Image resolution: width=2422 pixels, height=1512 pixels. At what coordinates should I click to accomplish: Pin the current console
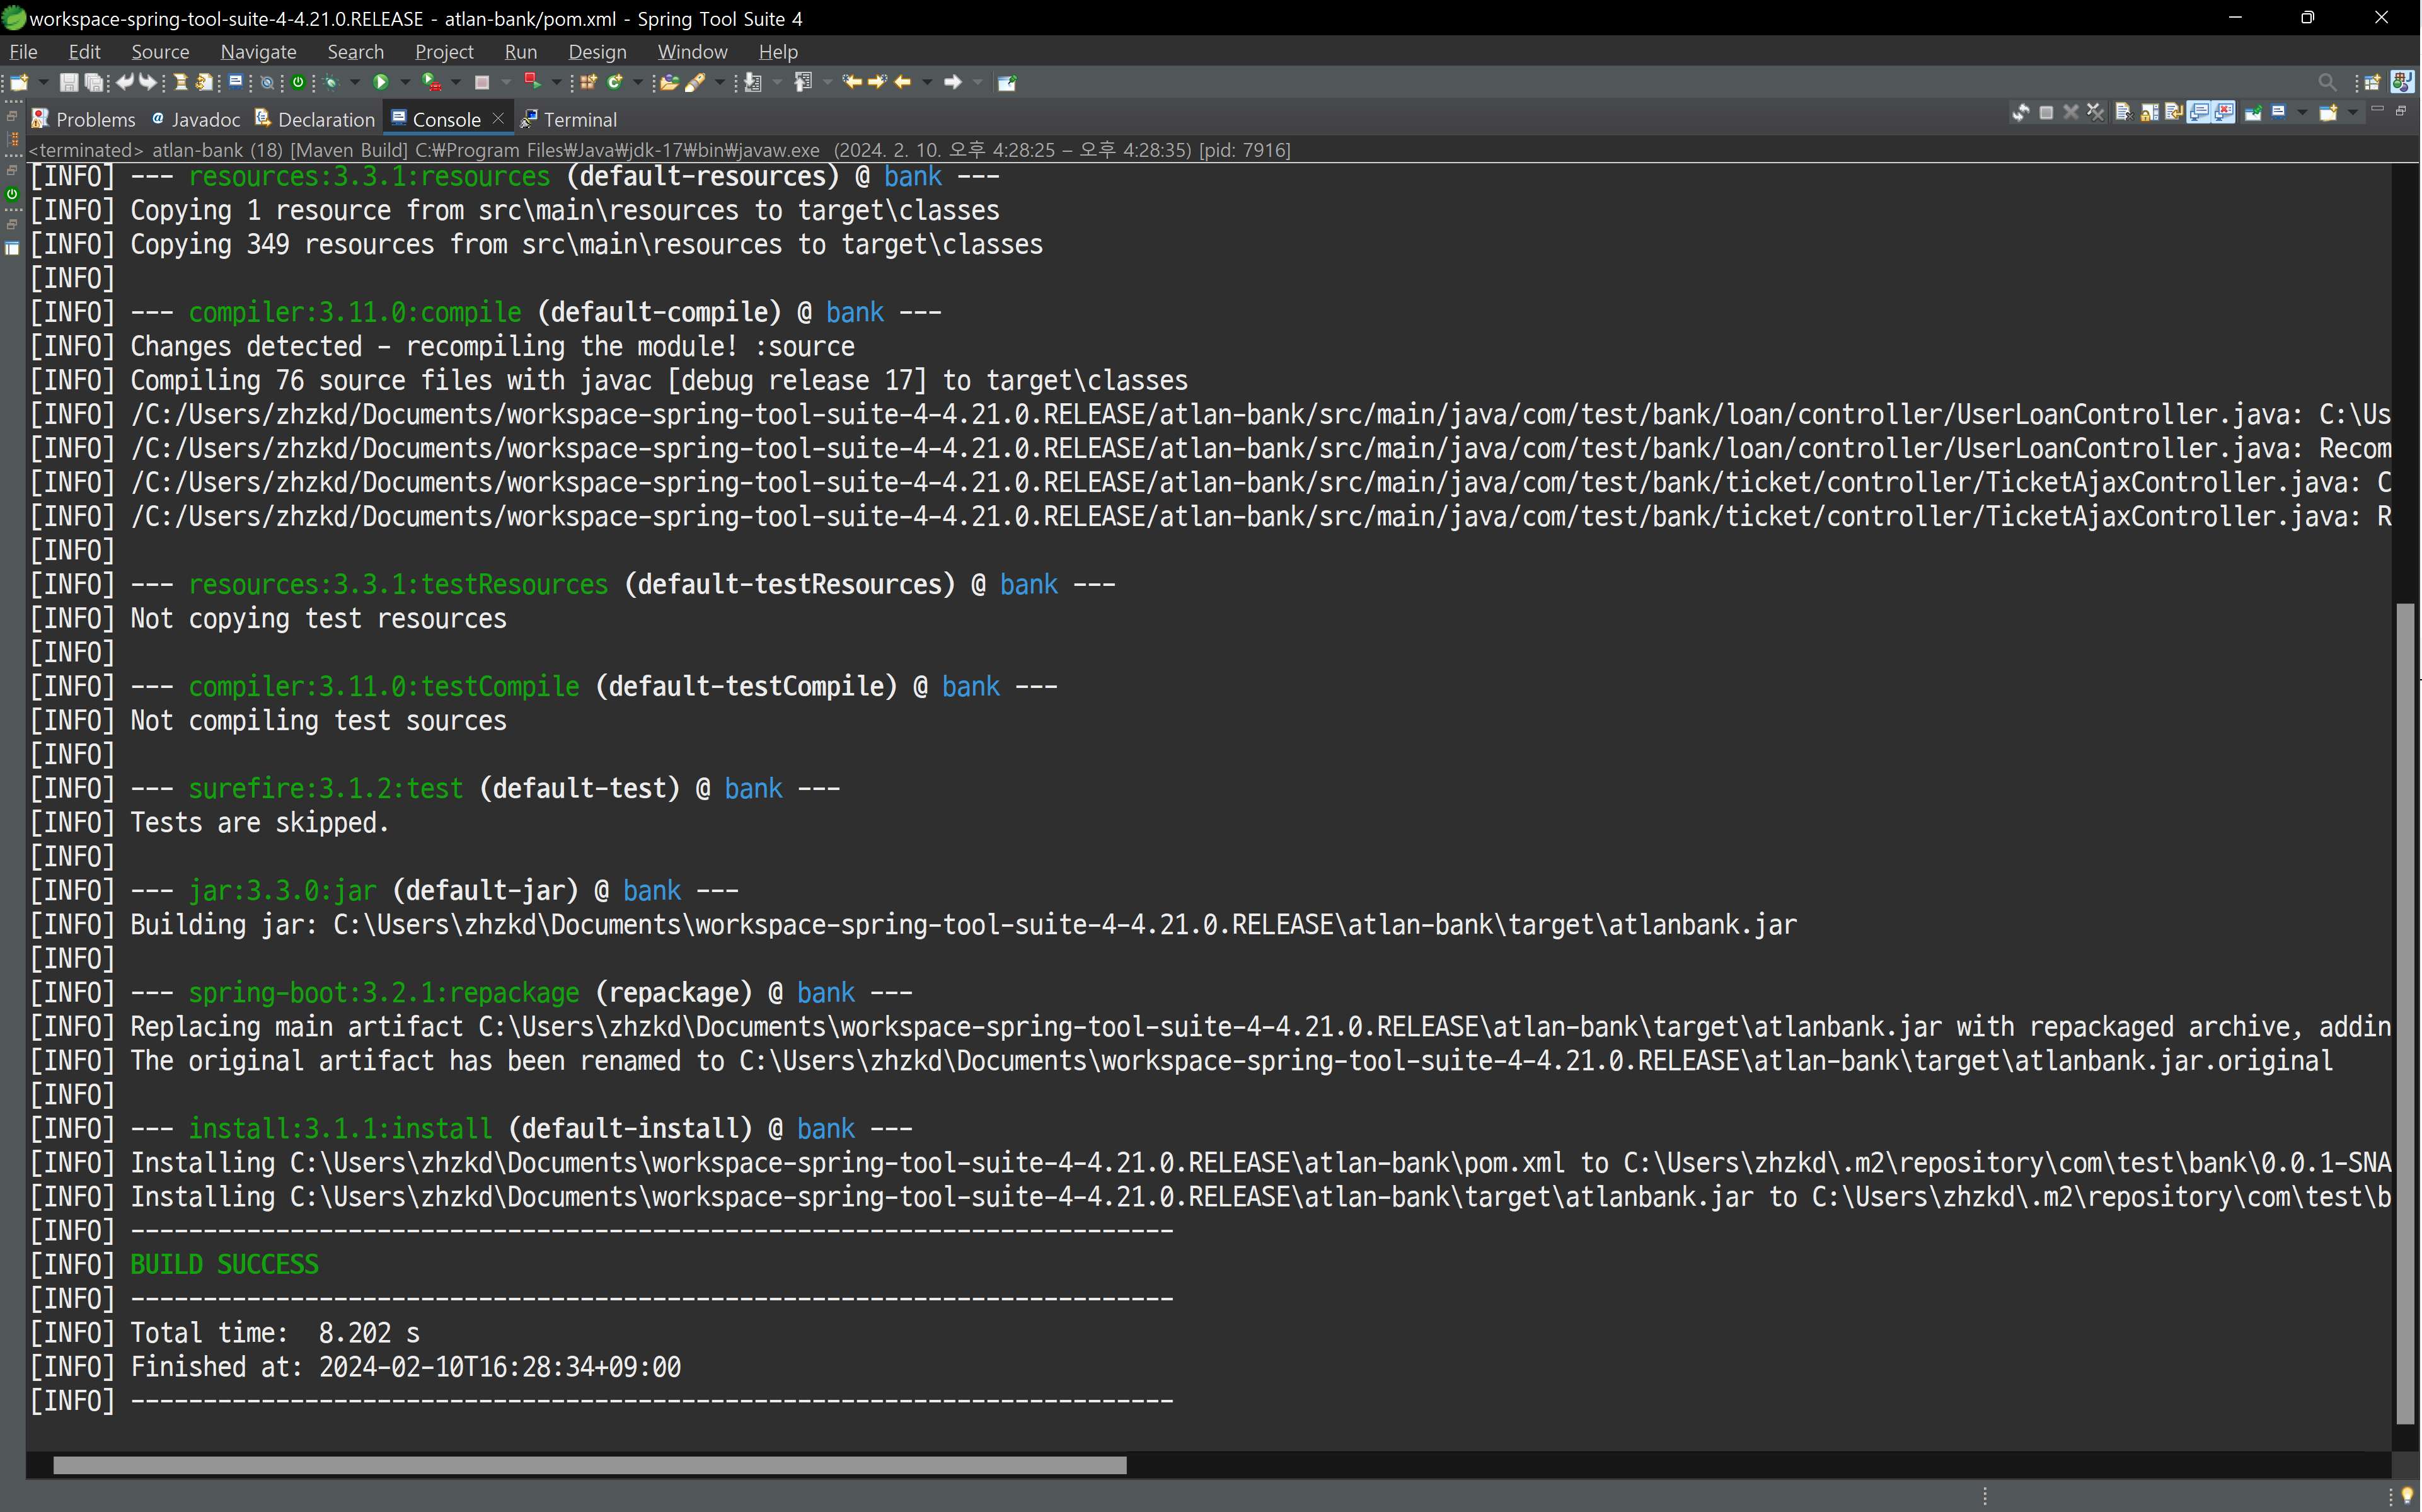(x=2254, y=112)
